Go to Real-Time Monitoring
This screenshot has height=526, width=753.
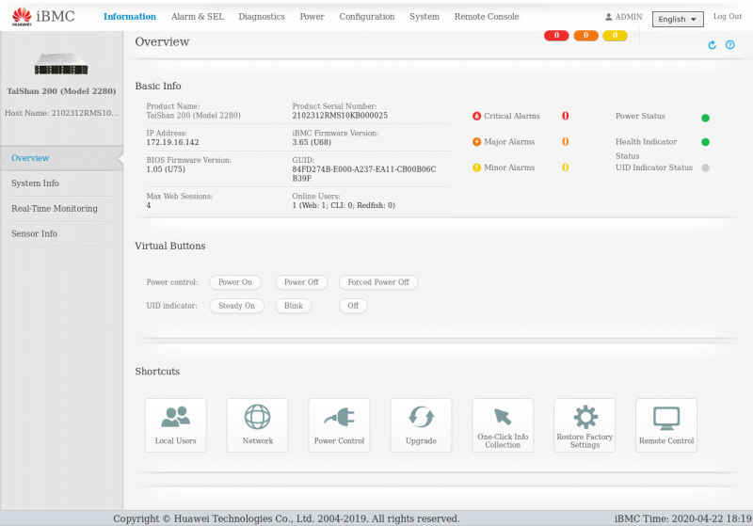[x=61, y=208]
